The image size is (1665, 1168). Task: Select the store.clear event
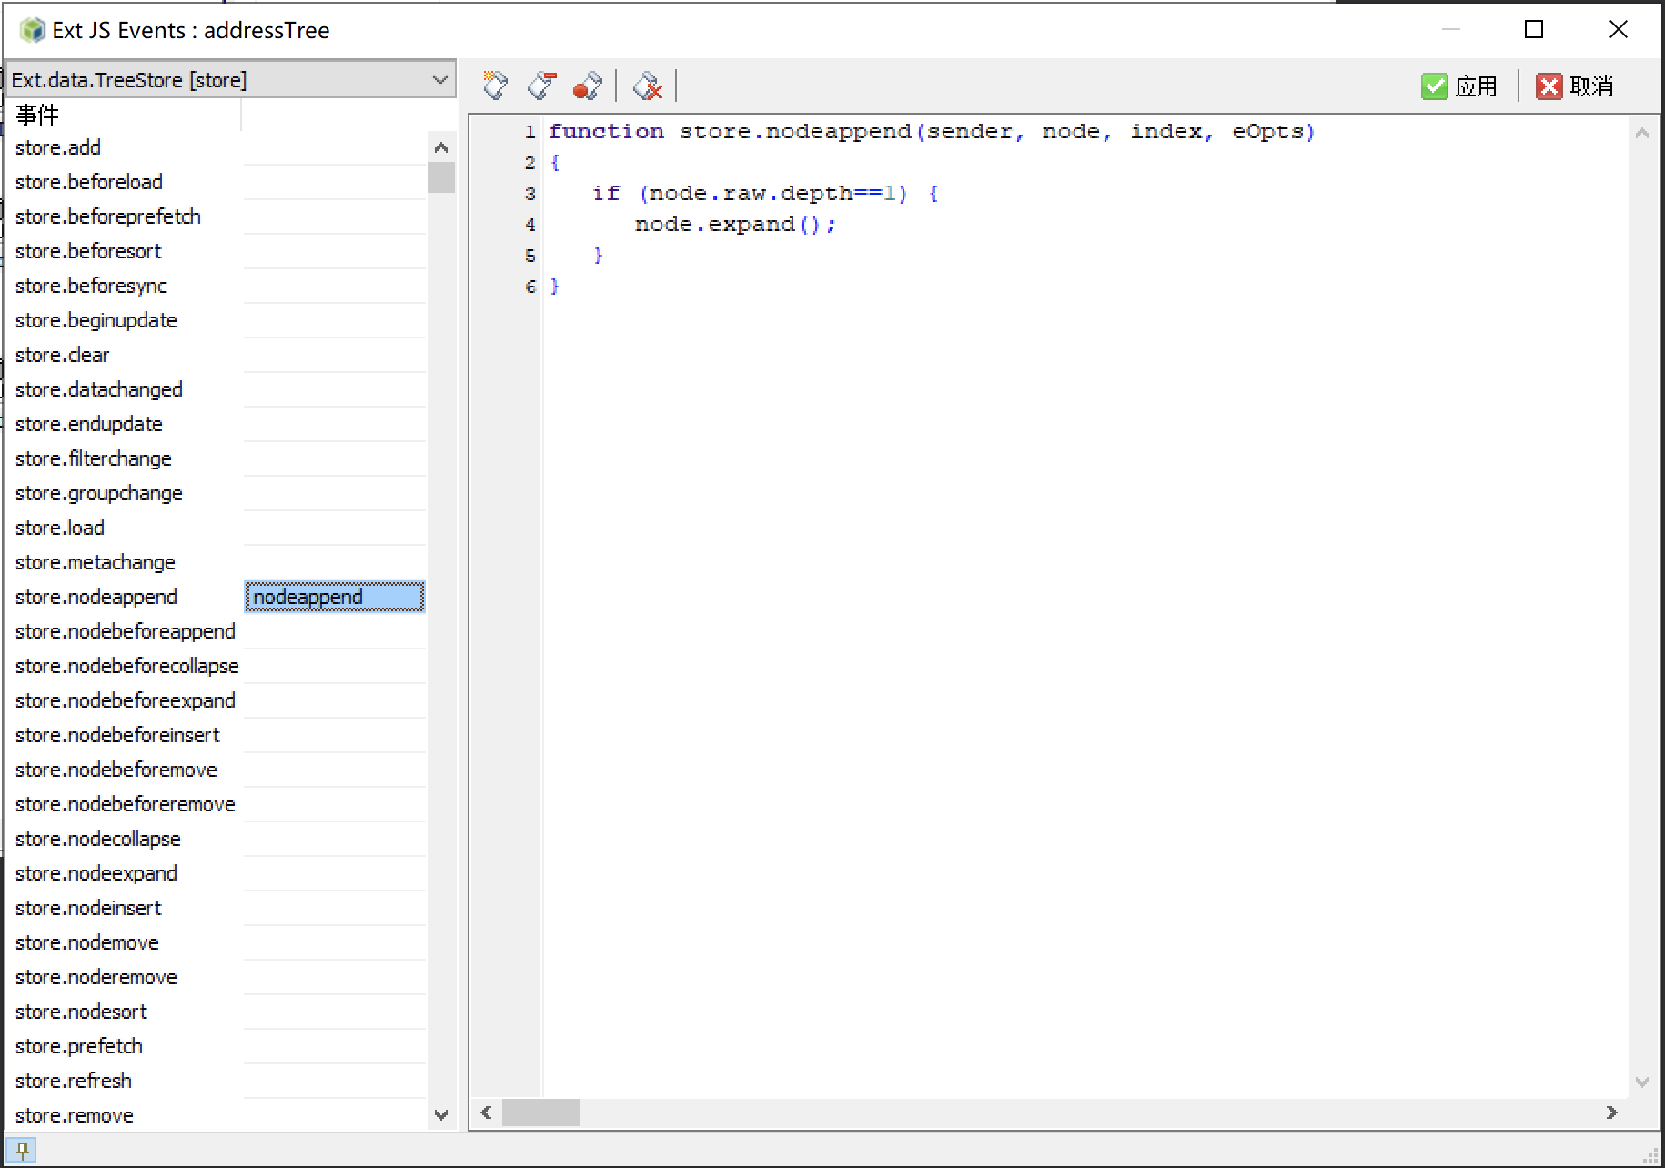62,355
